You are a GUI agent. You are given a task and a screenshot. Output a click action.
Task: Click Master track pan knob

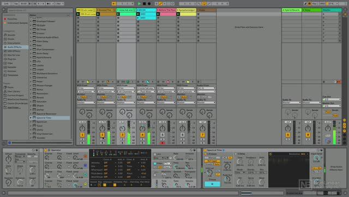tap(328, 128)
